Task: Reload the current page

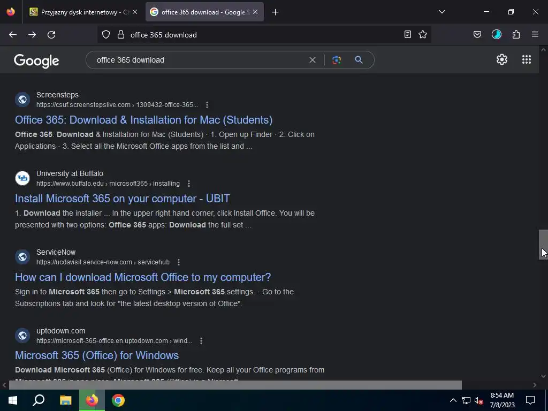Action: pos(51,35)
